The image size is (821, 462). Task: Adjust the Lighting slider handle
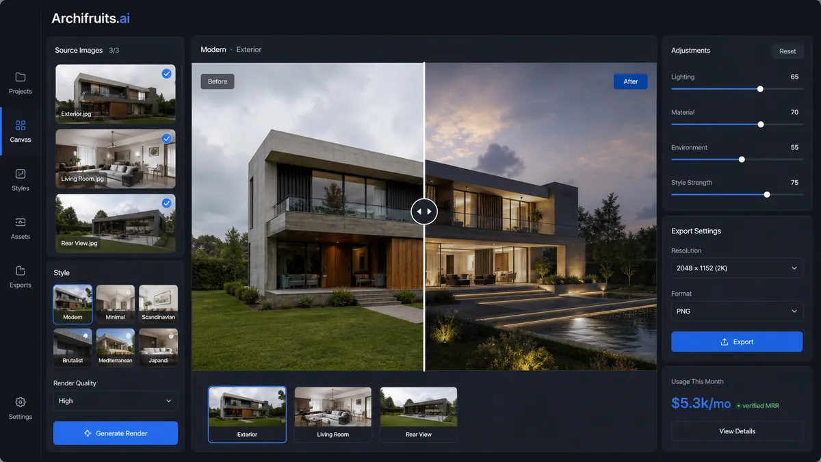pyautogui.click(x=760, y=89)
